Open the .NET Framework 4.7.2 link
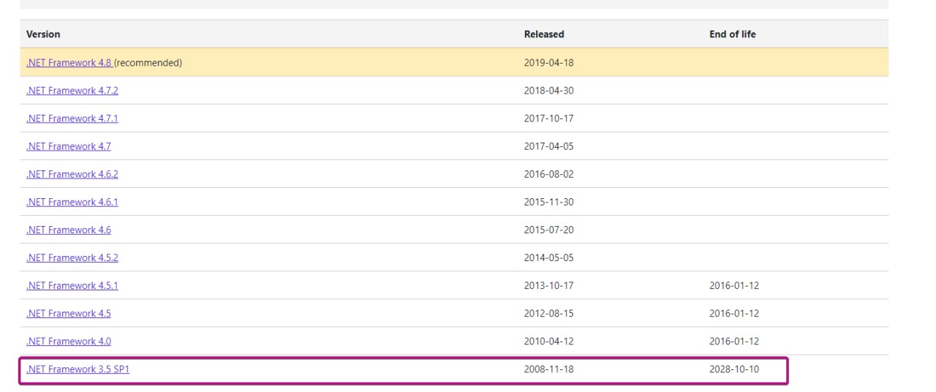Image resolution: width=936 pixels, height=392 pixels. point(72,91)
